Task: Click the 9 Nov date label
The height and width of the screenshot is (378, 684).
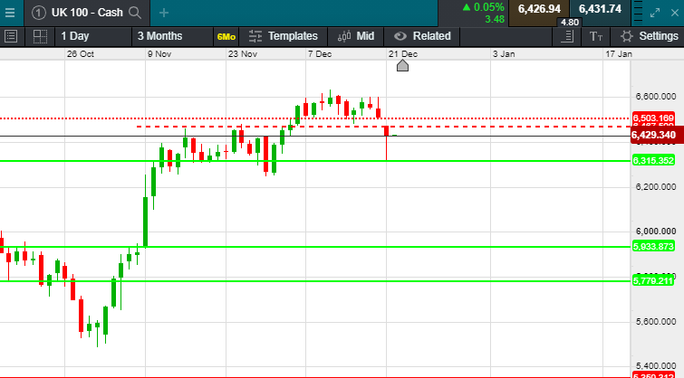Action: tap(159, 54)
